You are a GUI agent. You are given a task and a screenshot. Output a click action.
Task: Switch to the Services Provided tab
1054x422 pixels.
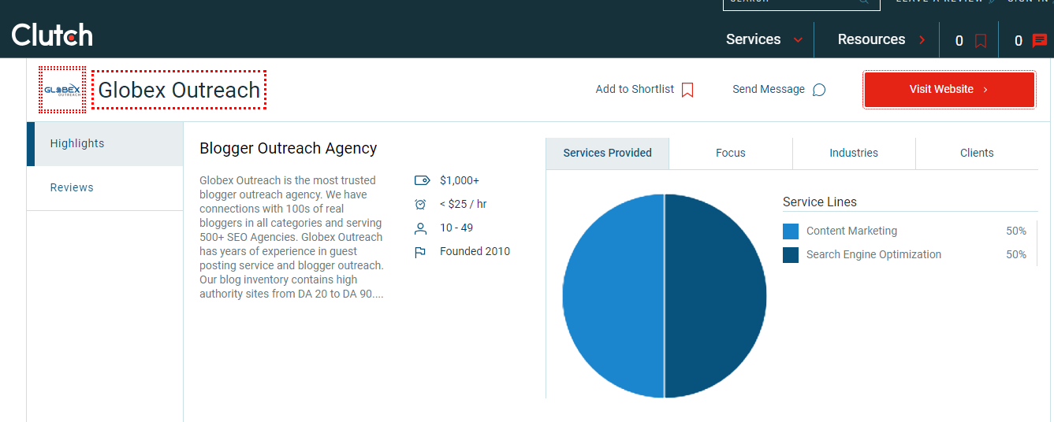[x=607, y=153]
